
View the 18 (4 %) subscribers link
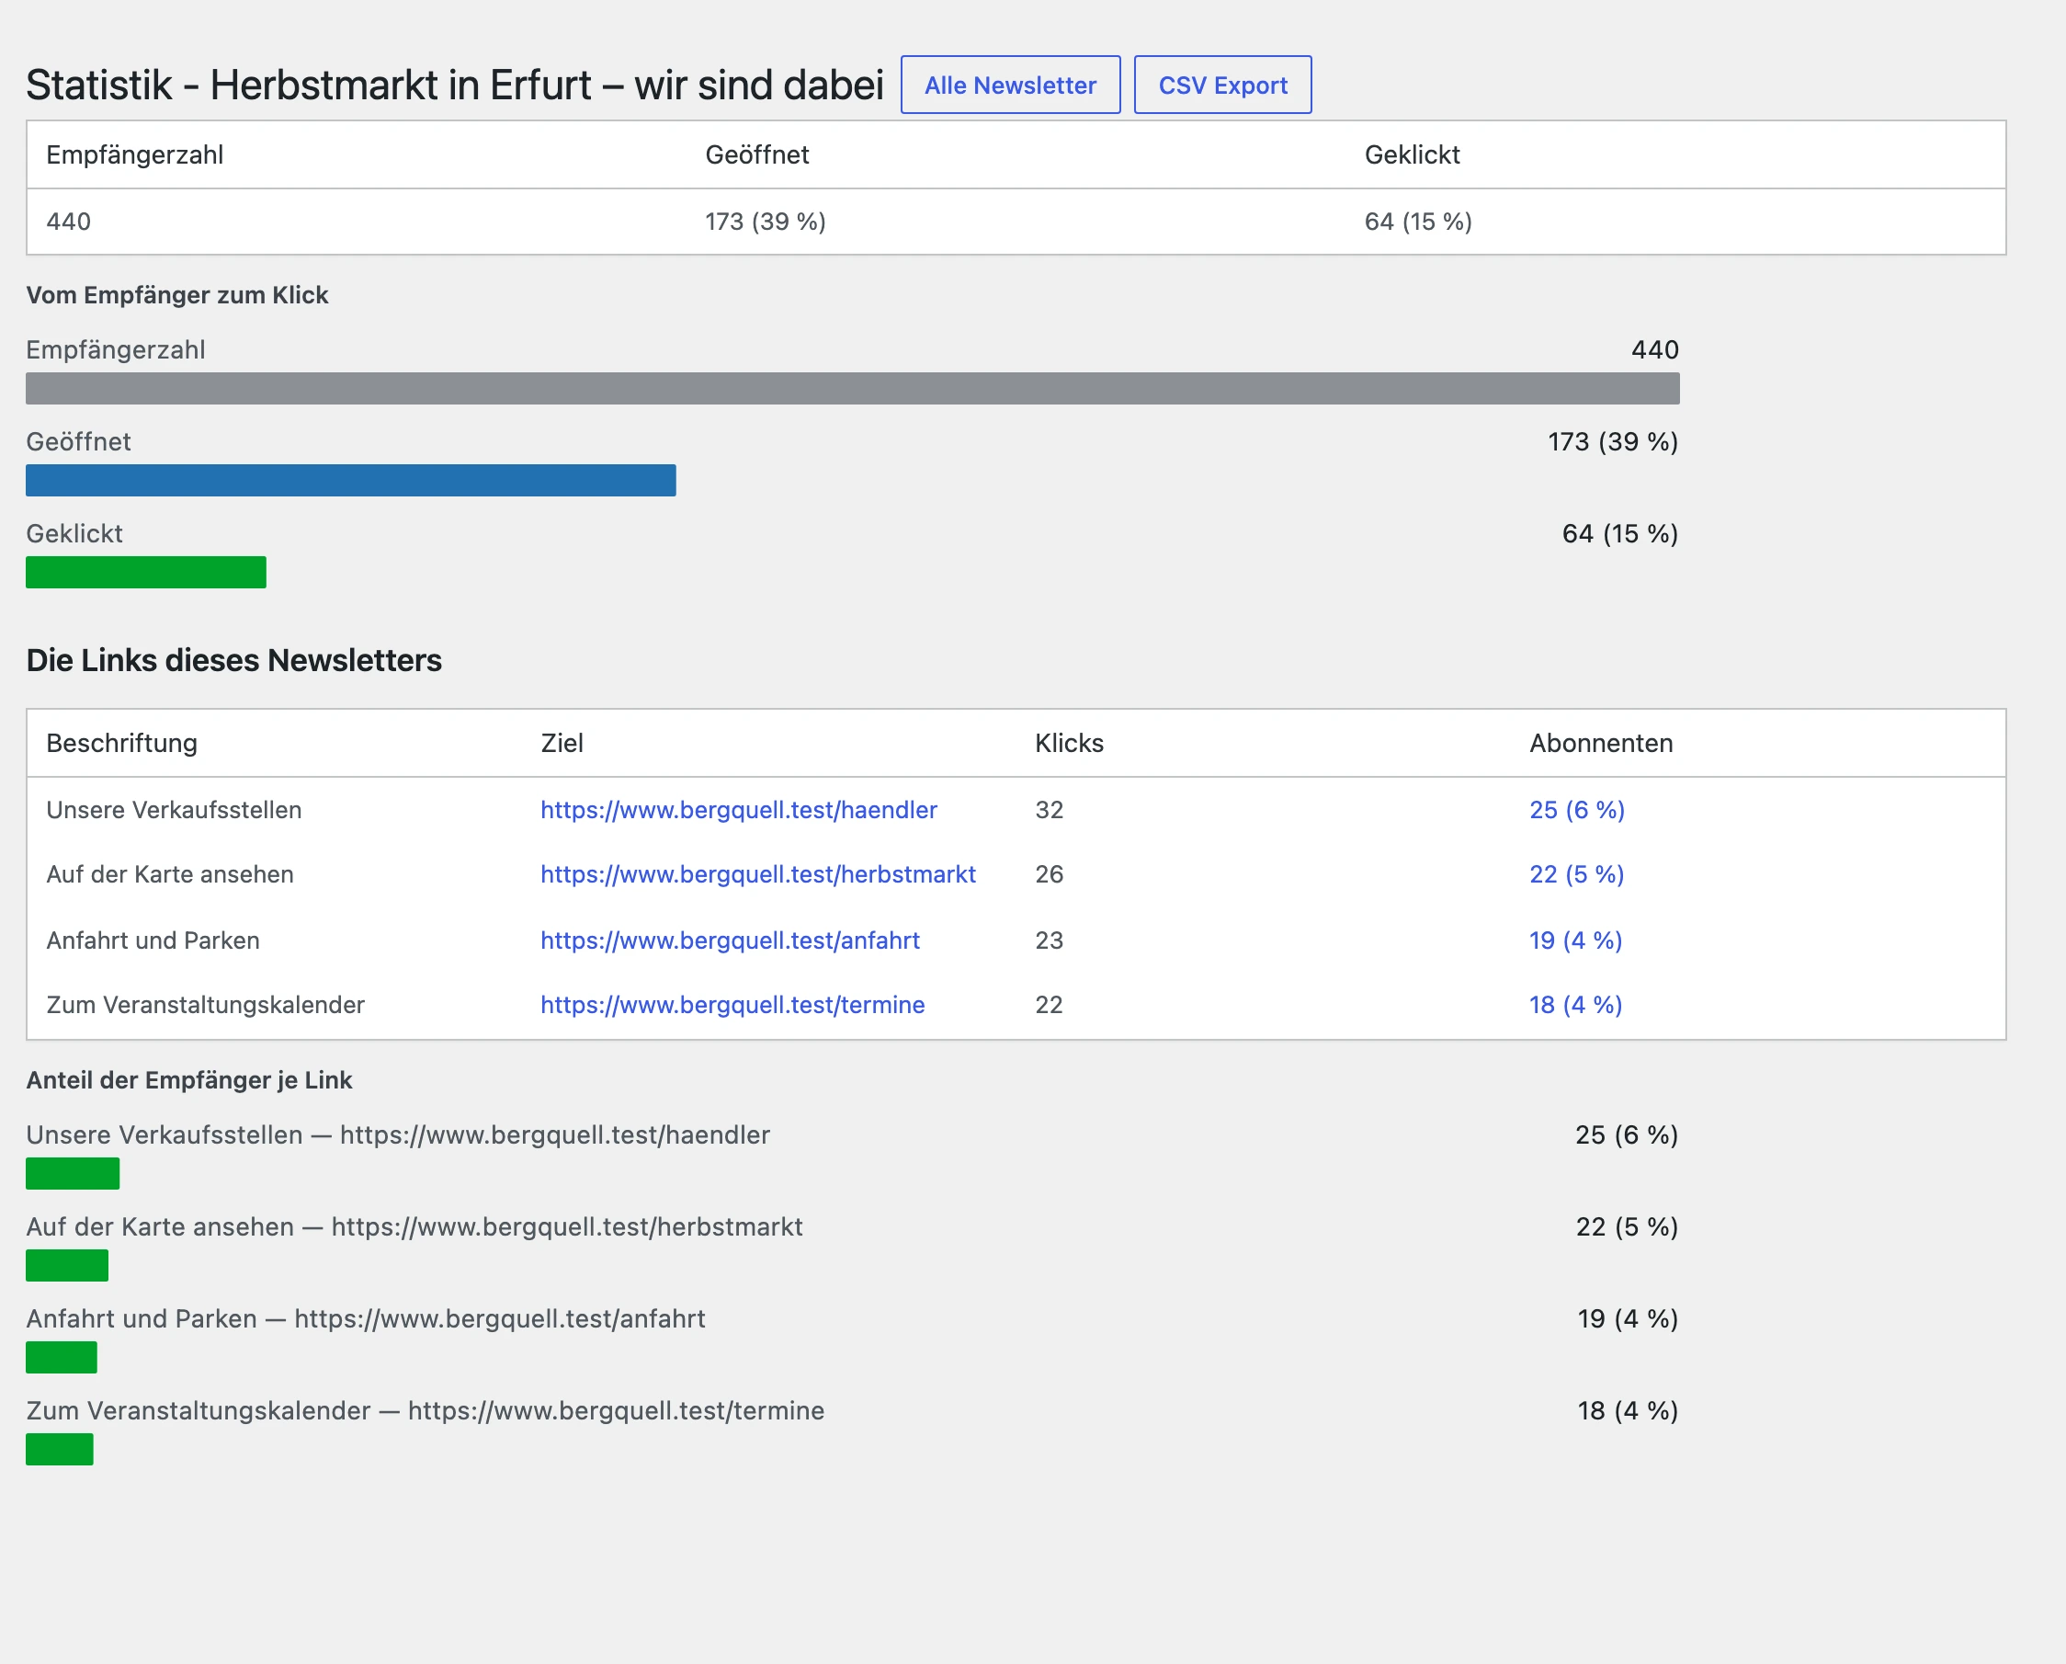tap(1576, 1005)
